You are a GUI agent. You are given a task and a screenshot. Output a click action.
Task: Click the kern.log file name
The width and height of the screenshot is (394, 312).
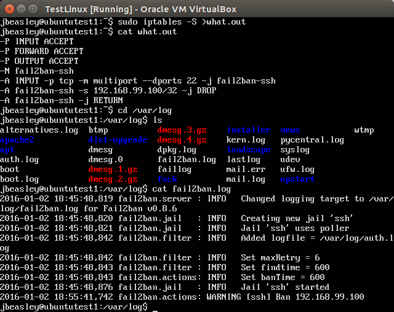tap(246, 139)
